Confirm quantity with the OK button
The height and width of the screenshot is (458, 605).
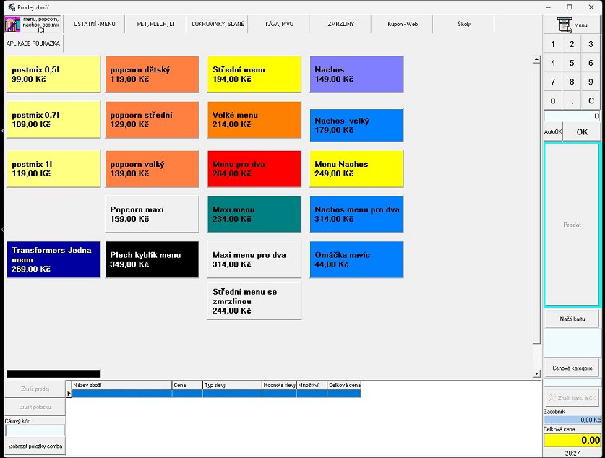pos(582,132)
